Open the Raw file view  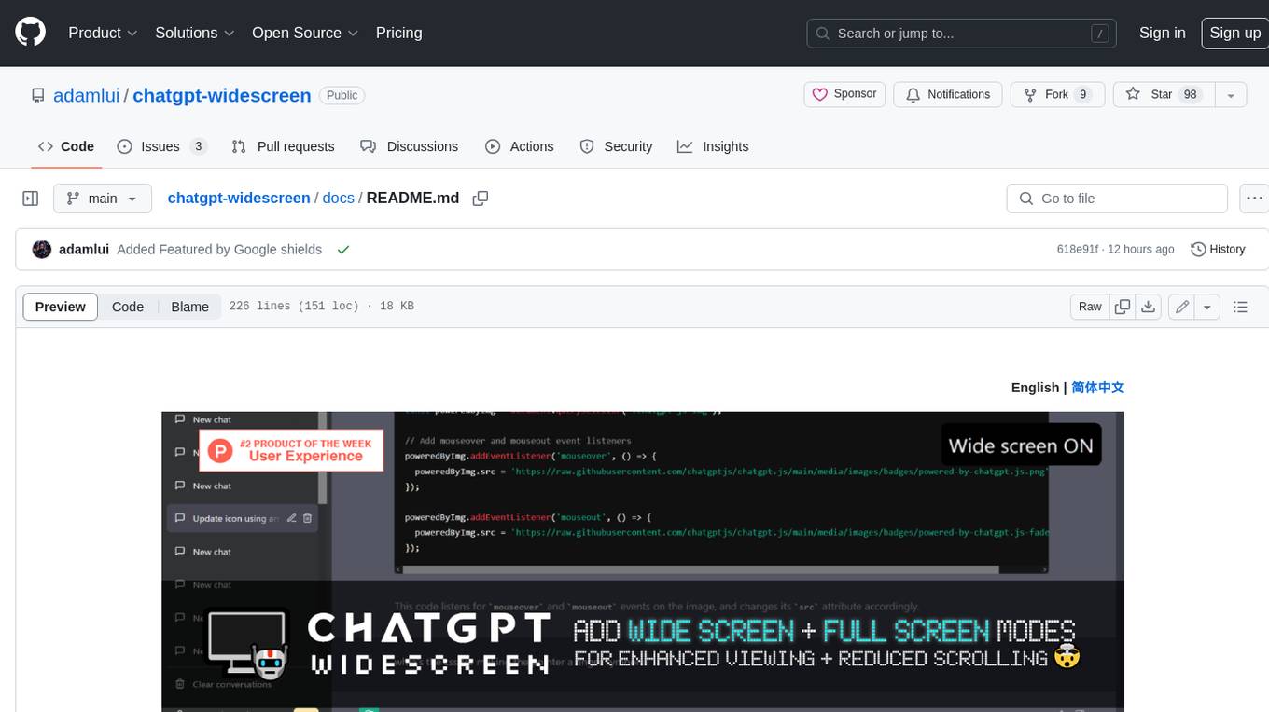1090,307
